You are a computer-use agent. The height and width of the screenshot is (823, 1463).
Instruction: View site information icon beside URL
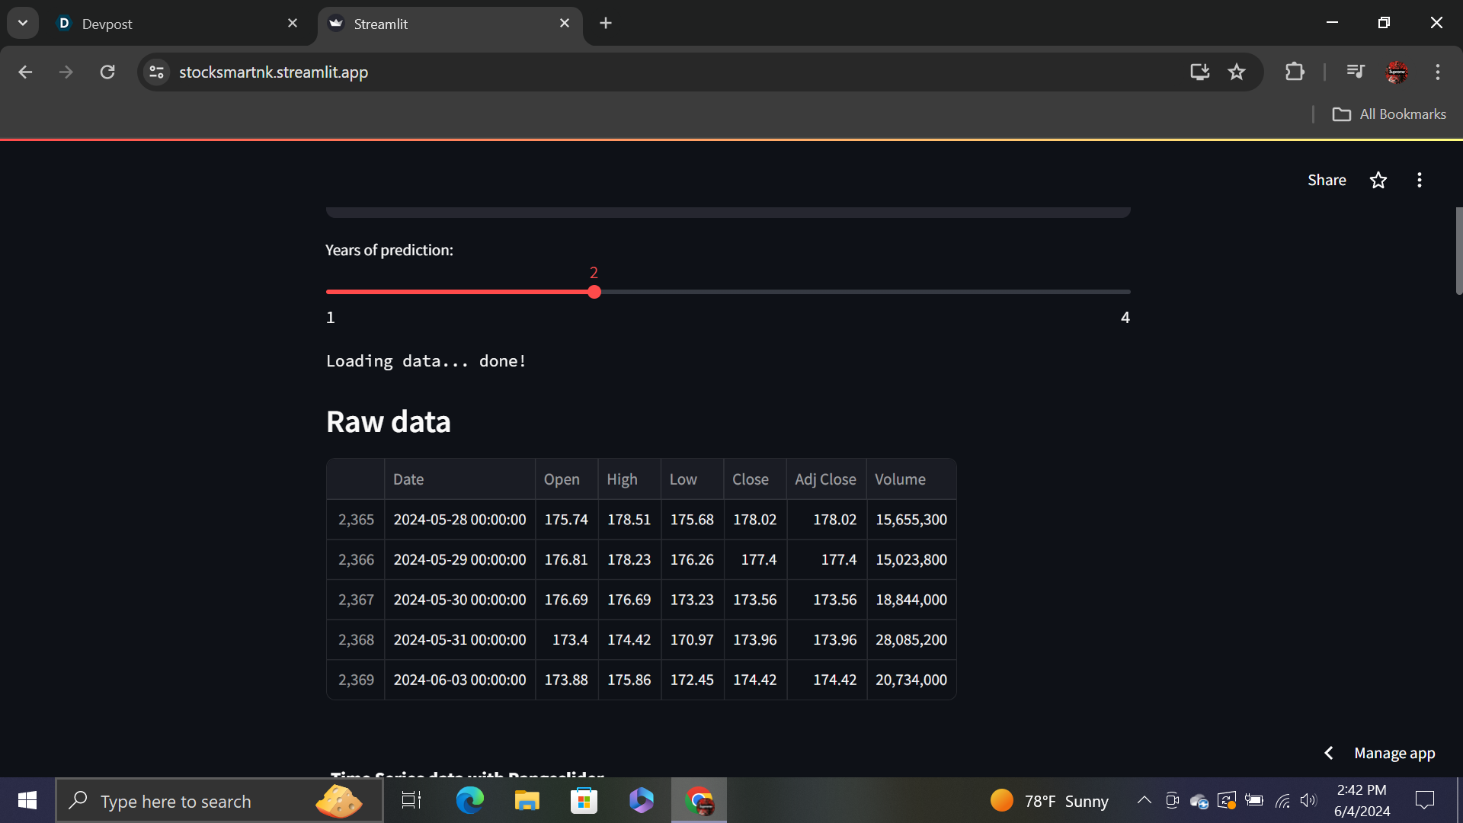[157, 72]
